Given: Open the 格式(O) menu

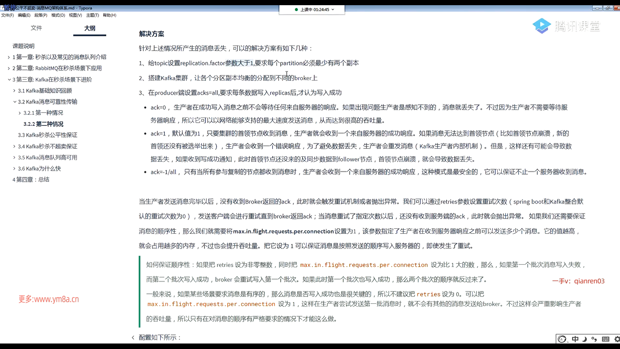Looking at the screenshot, I should click(58, 15).
